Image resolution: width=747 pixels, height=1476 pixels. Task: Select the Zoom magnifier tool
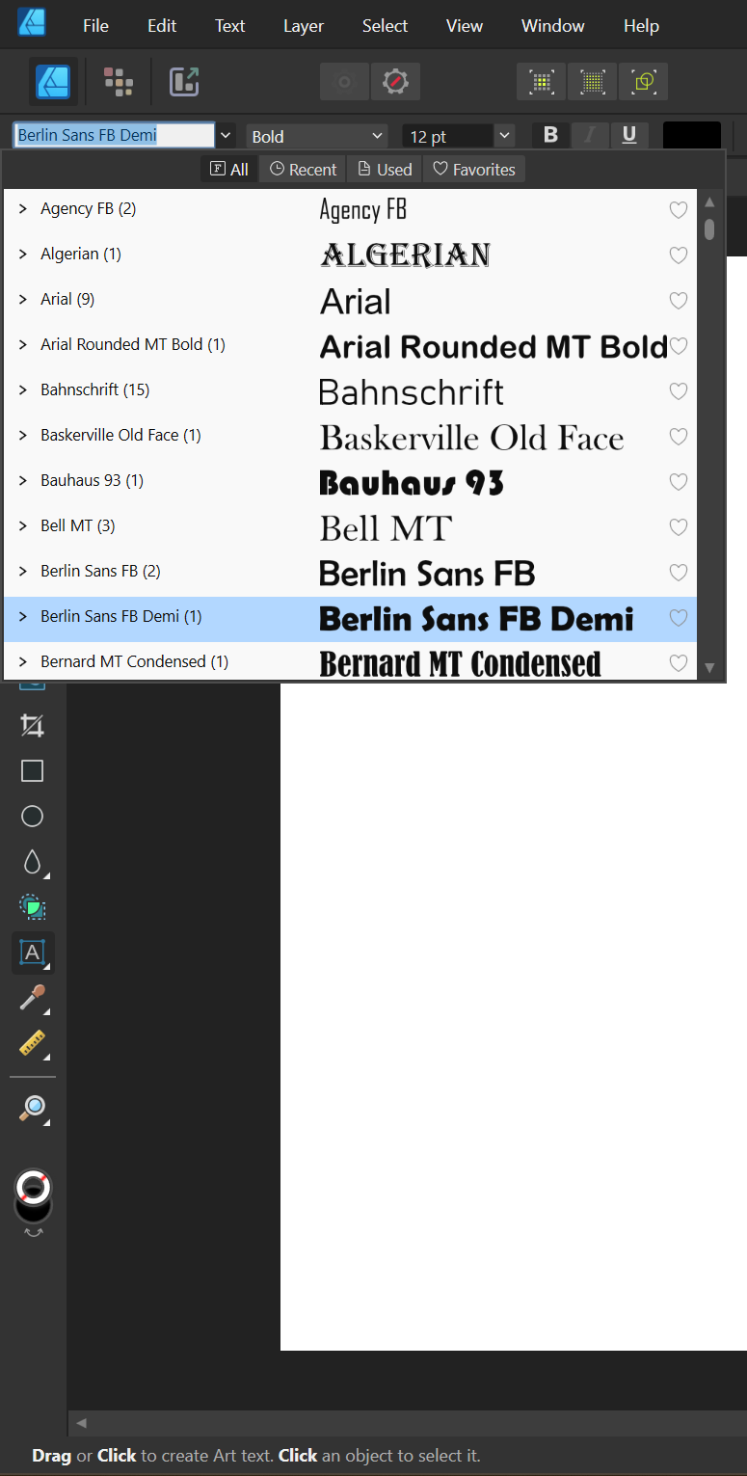tap(33, 1108)
